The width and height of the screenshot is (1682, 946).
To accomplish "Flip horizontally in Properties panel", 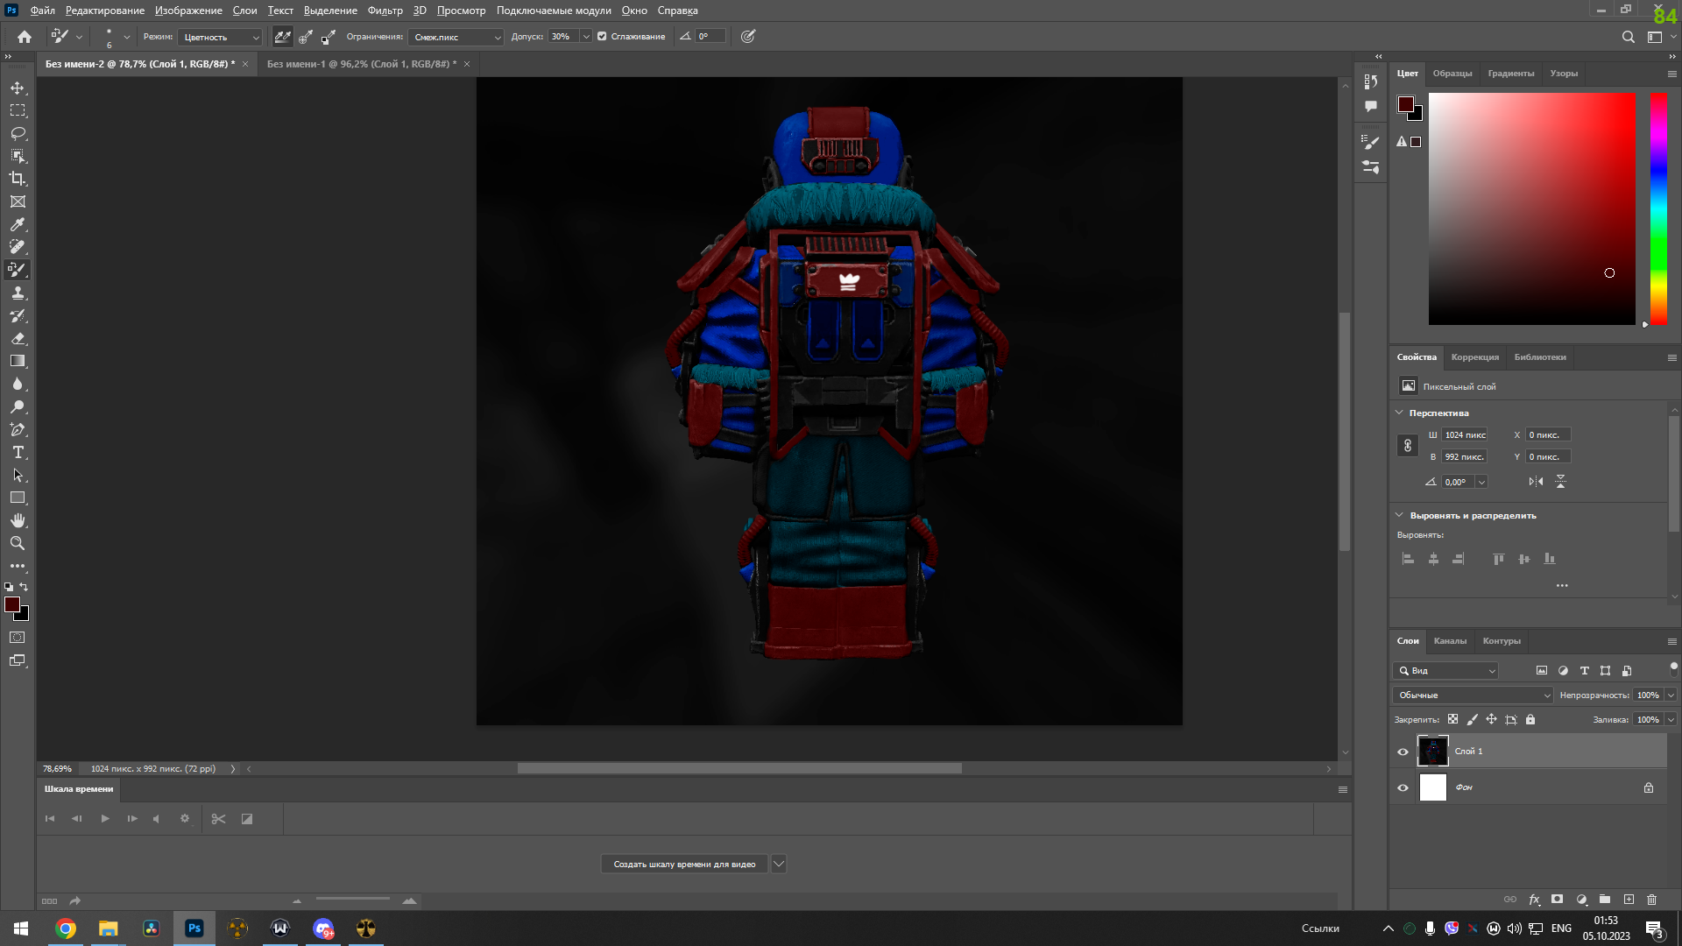I will coord(1536,482).
